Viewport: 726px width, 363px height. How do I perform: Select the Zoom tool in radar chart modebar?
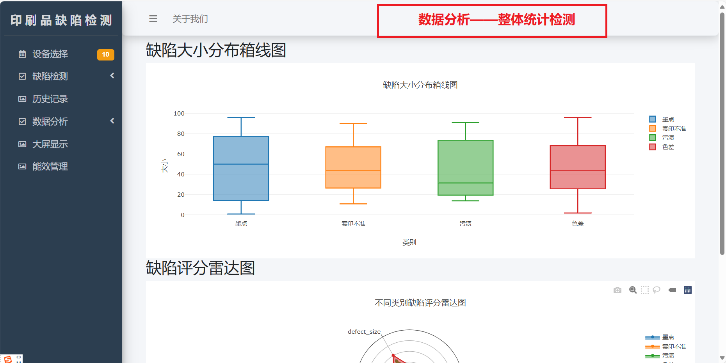coord(633,290)
